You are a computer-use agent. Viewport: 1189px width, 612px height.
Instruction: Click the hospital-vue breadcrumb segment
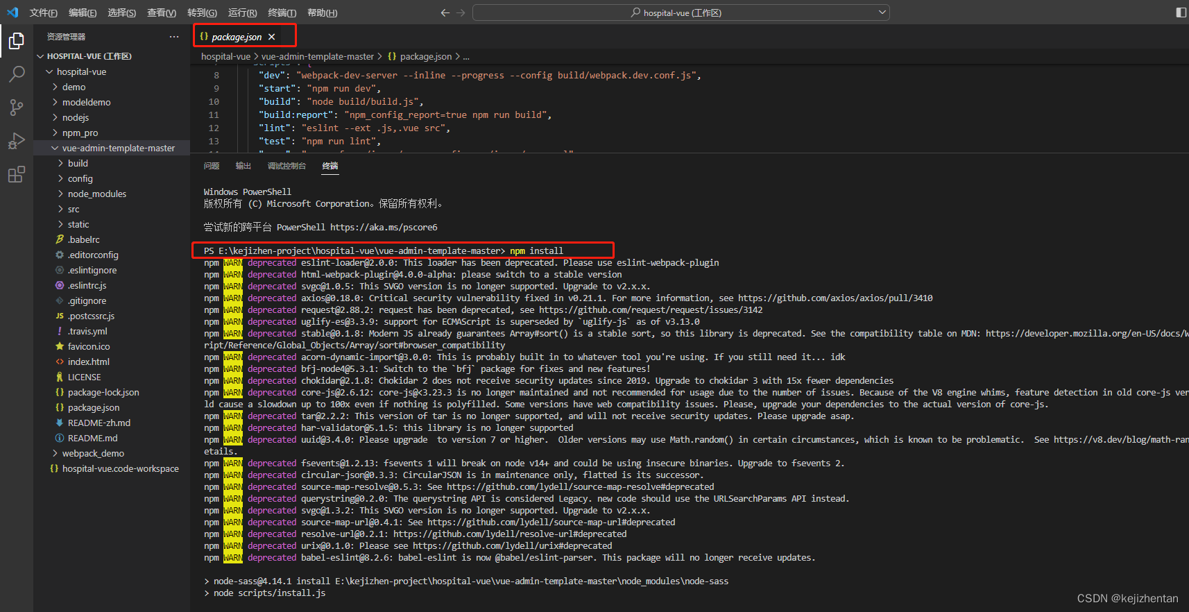(225, 57)
